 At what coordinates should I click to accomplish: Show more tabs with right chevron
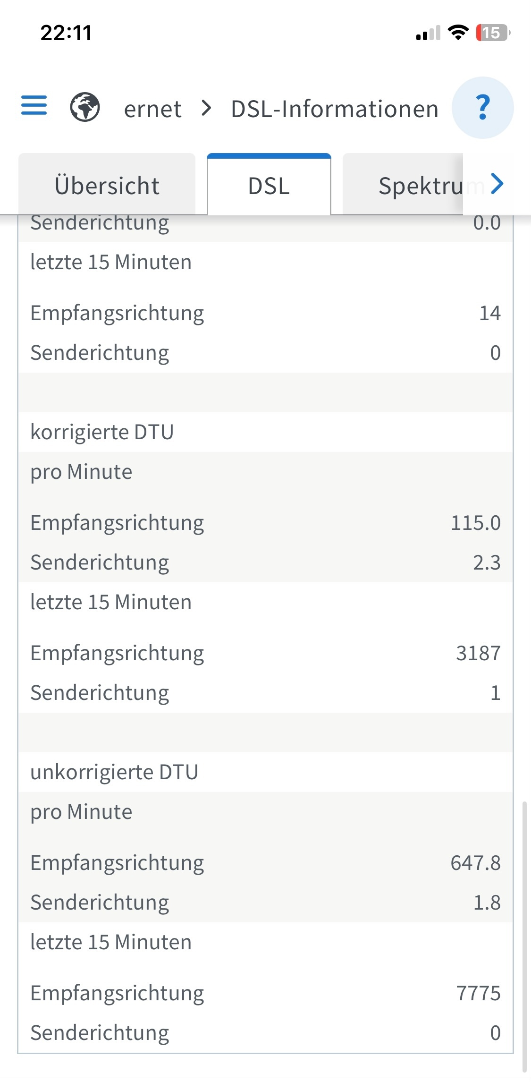coord(497,184)
